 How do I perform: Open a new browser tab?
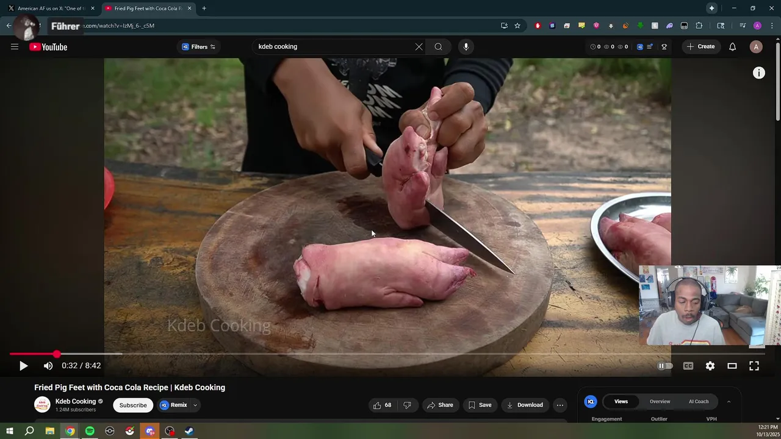pyautogui.click(x=204, y=9)
